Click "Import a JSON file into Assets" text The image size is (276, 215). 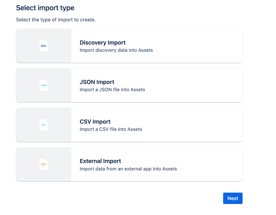[112, 90]
